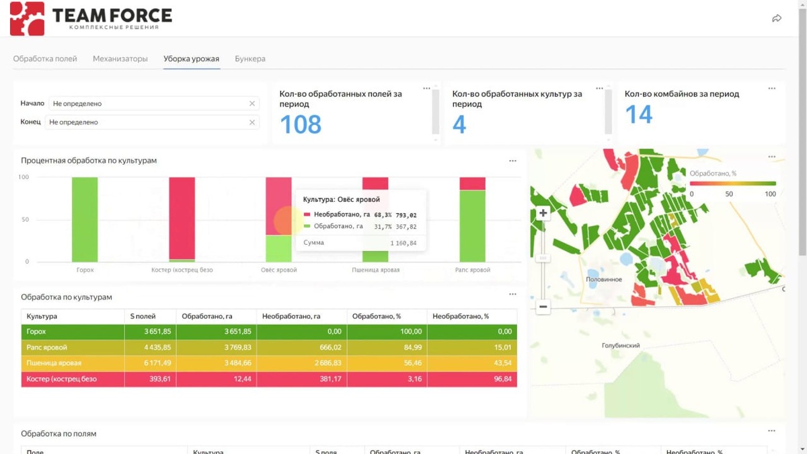This screenshot has height=454, width=807.
Task: Open options menu of Обработка по полям table
Action: [x=772, y=430]
